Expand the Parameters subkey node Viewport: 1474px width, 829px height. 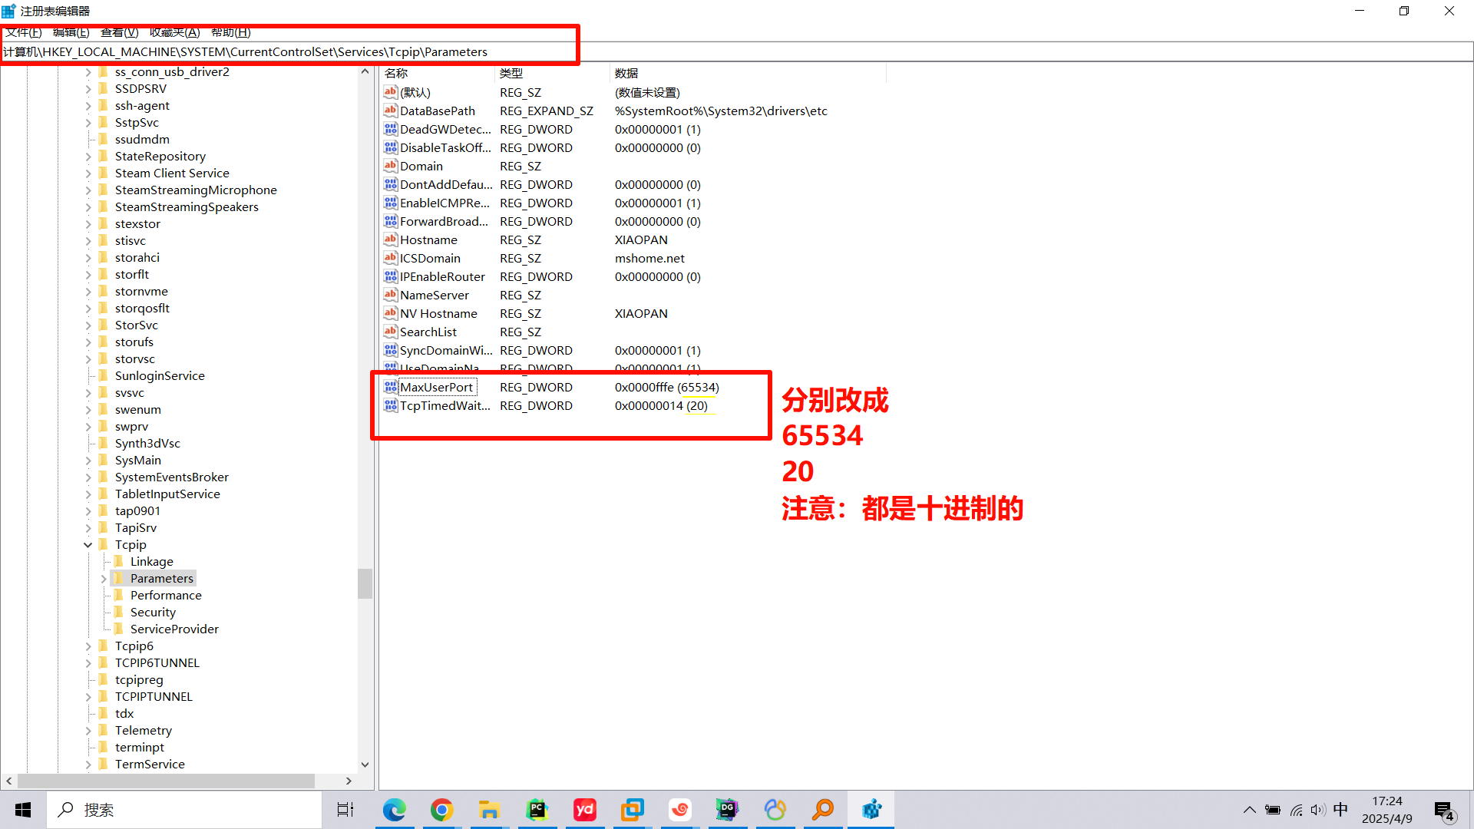tap(104, 579)
